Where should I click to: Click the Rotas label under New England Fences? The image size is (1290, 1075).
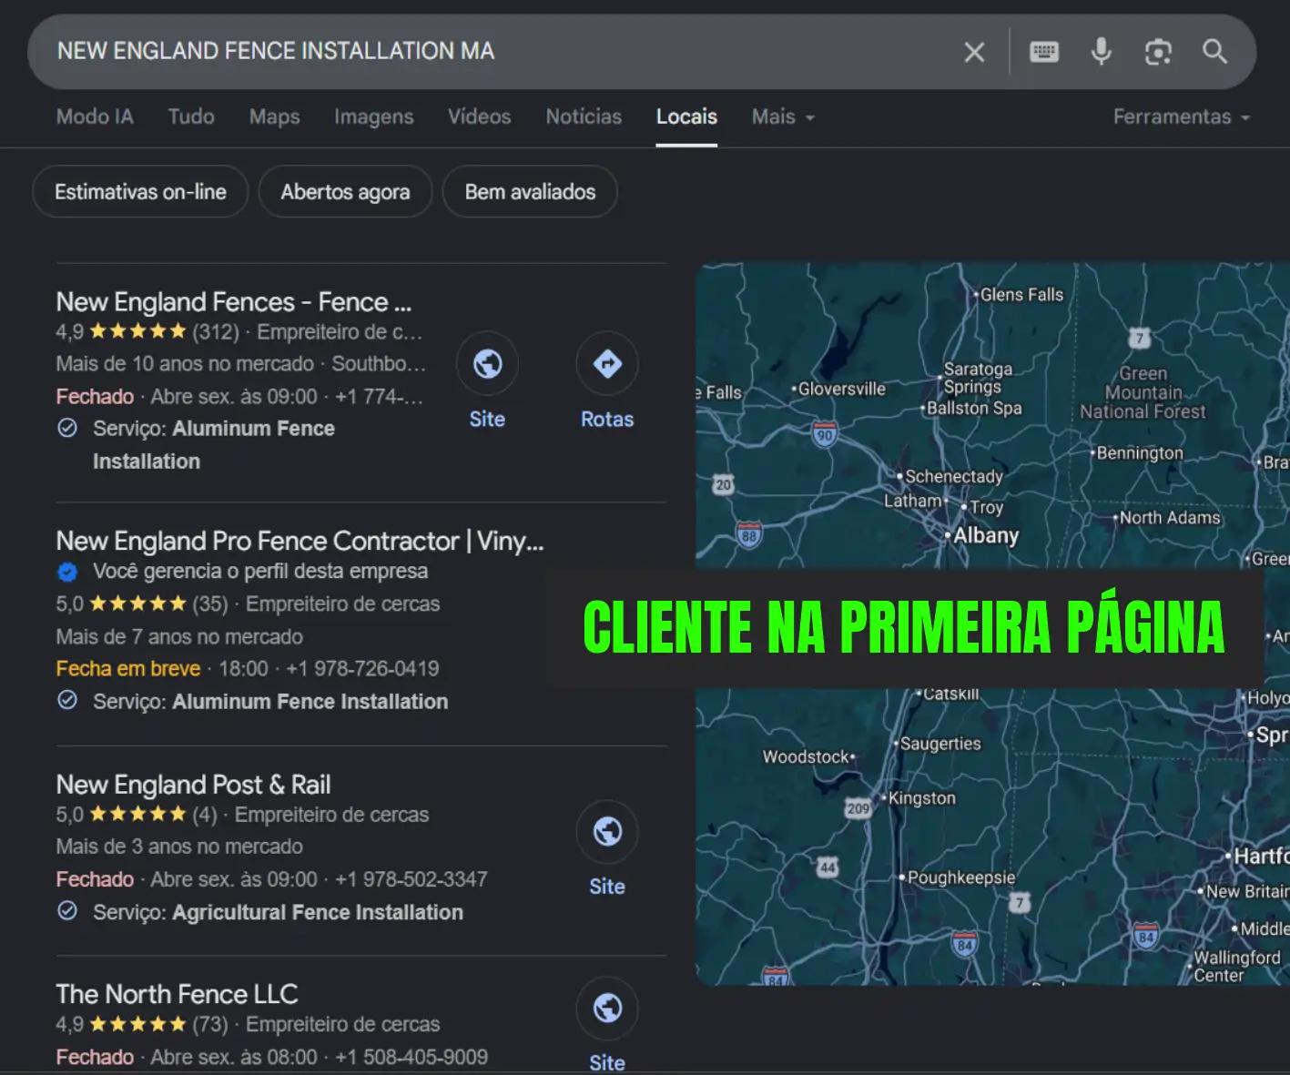607,419
